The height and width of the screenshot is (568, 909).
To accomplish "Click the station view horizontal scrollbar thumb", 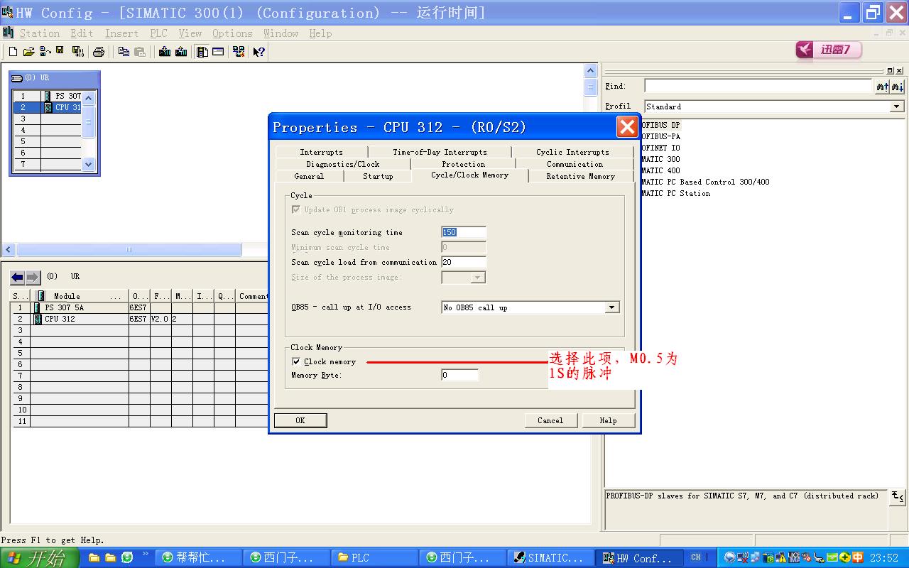I will [129, 250].
